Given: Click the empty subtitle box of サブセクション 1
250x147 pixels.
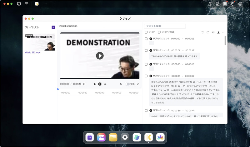Looking at the screenshot, I should tap(152, 43).
